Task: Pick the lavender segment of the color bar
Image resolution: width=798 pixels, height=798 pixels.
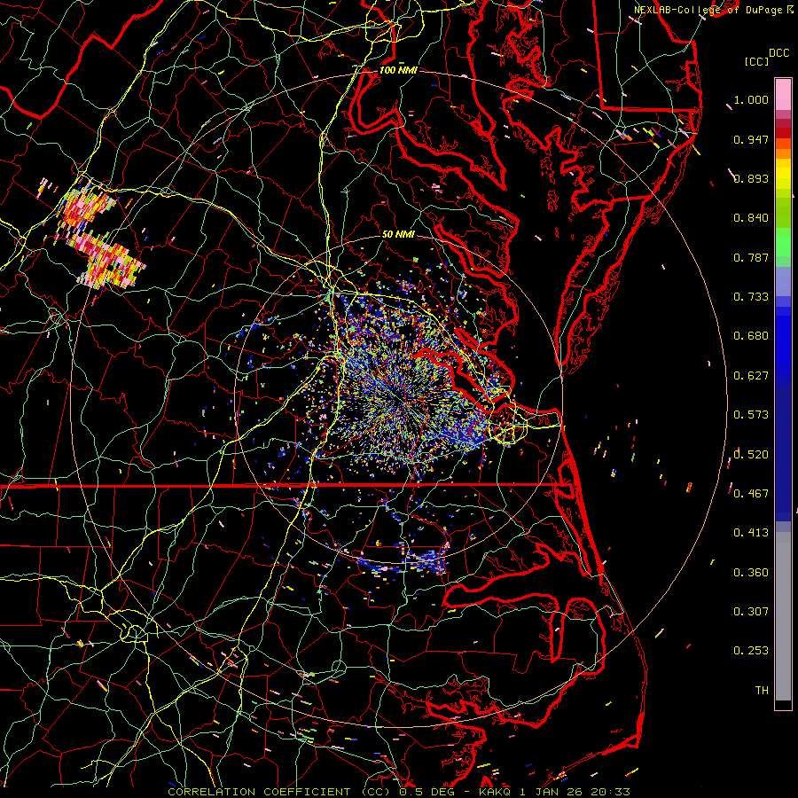Action: pyautogui.click(x=783, y=283)
